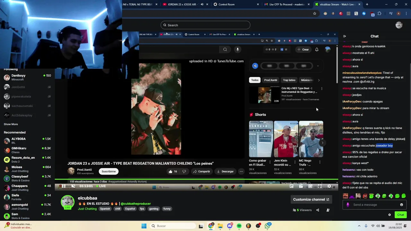Open YouTube notifications bell
The width and height of the screenshot is (411, 231).
(317, 49)
